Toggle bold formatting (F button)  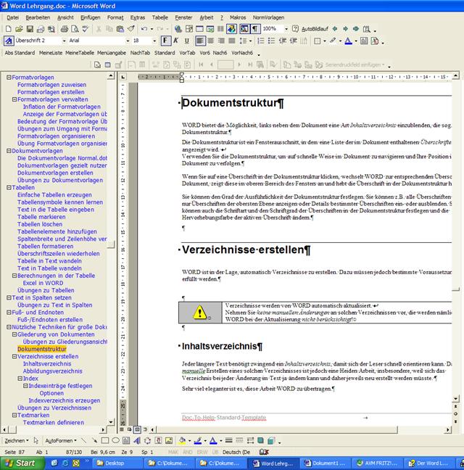(165, 41)
